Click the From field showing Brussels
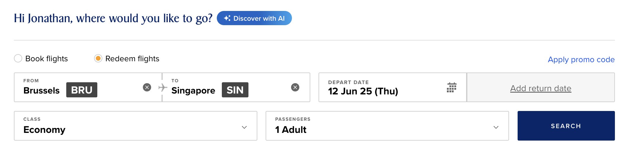This screenshot has width=630, height=153. click(88, 87)
